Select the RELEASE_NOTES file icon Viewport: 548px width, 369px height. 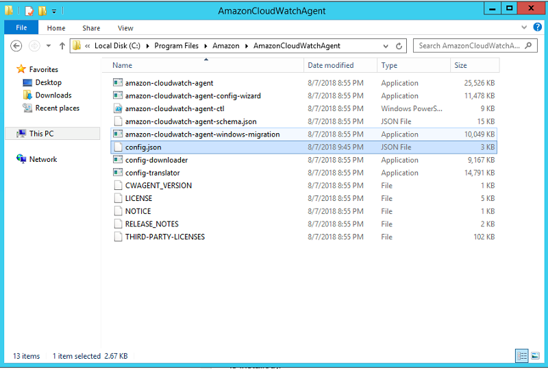pos(118,224)
